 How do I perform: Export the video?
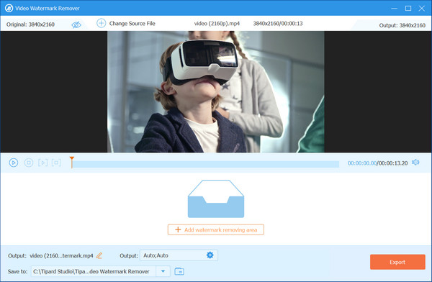click(397, 262)
